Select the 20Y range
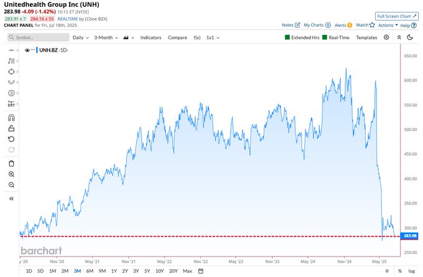 click(x=173, y=271)
